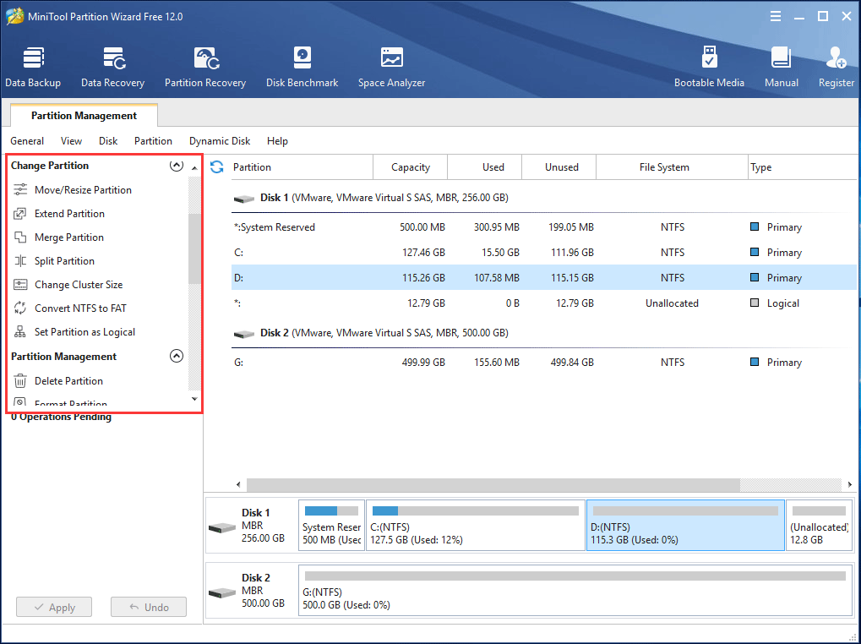Select D:(NTFS) block in disk map

click(x=685, y=525)
